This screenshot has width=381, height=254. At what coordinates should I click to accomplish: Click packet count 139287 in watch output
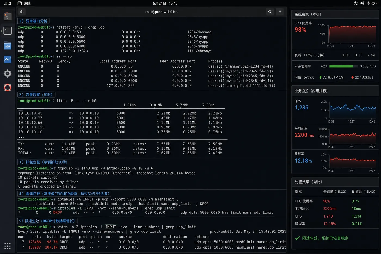[35, 247]
